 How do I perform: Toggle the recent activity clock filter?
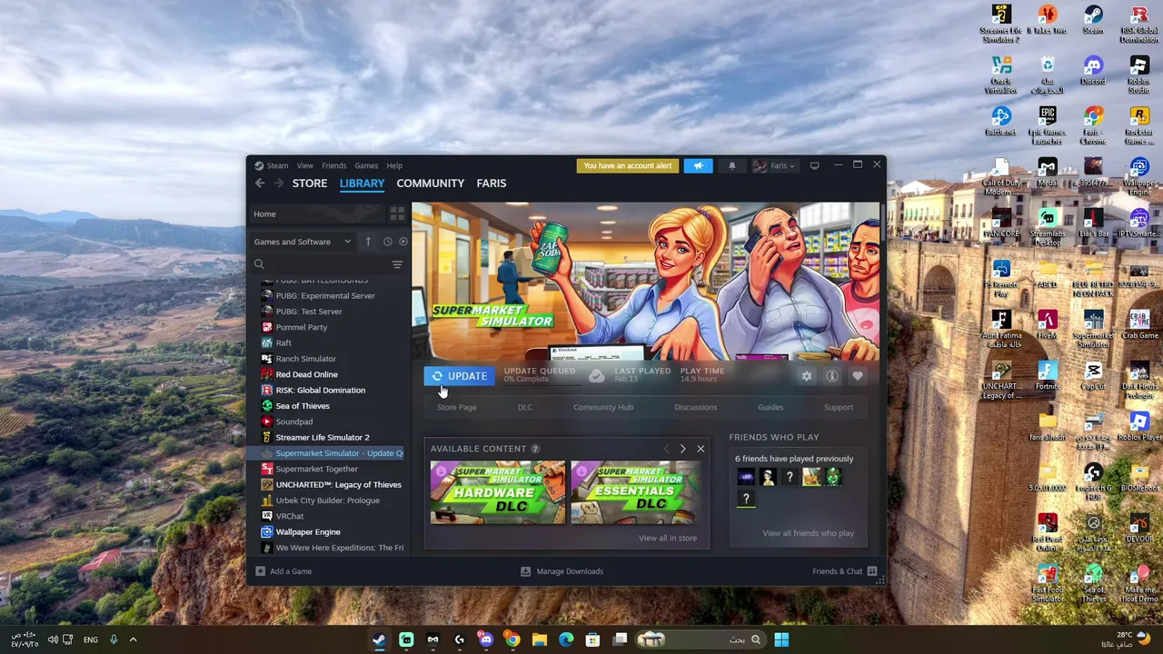click(387, 242)
